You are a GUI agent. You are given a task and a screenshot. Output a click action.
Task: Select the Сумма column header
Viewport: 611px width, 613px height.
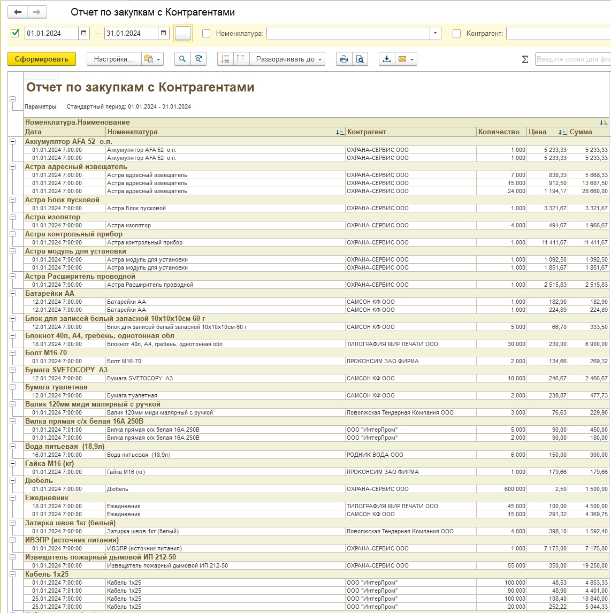pyautogui.click(x=589, y=132)
